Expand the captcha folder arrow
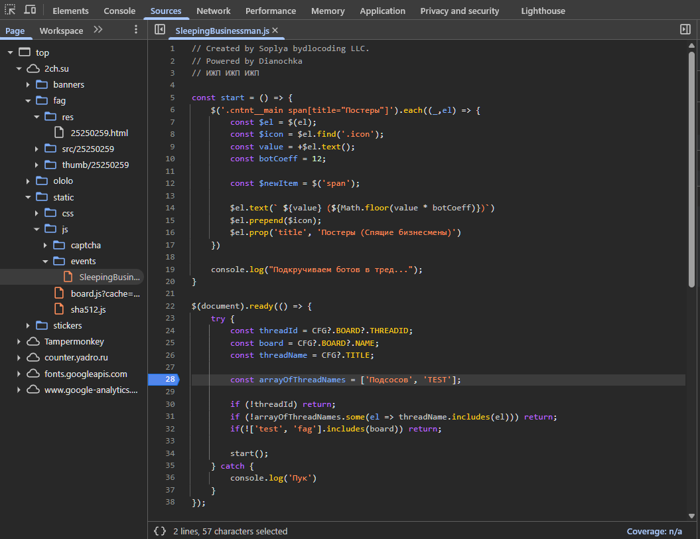The width and height of the screenshot is (700, 539). [x=45, y=246]
